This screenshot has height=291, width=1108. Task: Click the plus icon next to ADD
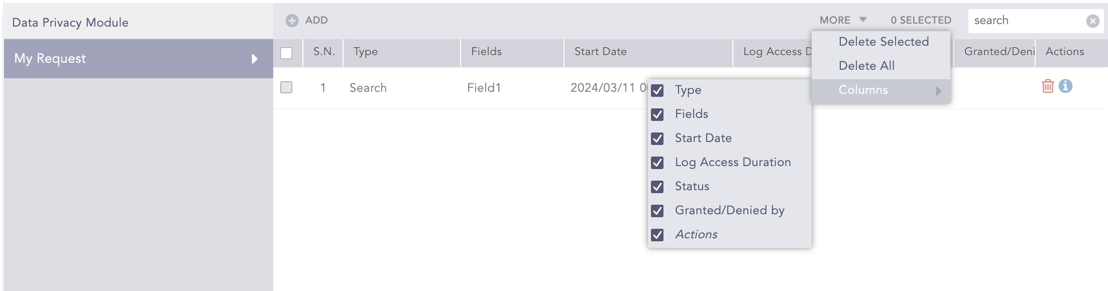[292, 21]
